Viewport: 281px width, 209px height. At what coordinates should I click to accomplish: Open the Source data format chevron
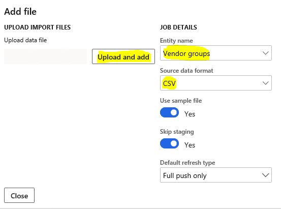coord(265,83)
